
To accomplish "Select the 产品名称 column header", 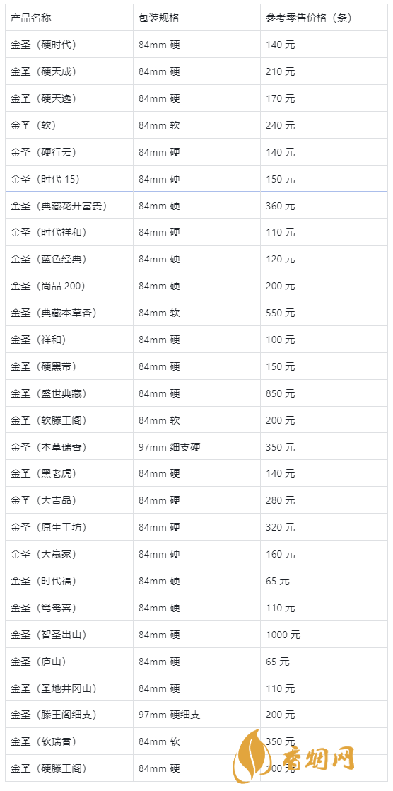I will pyautogui.click(x=30, y=18).
